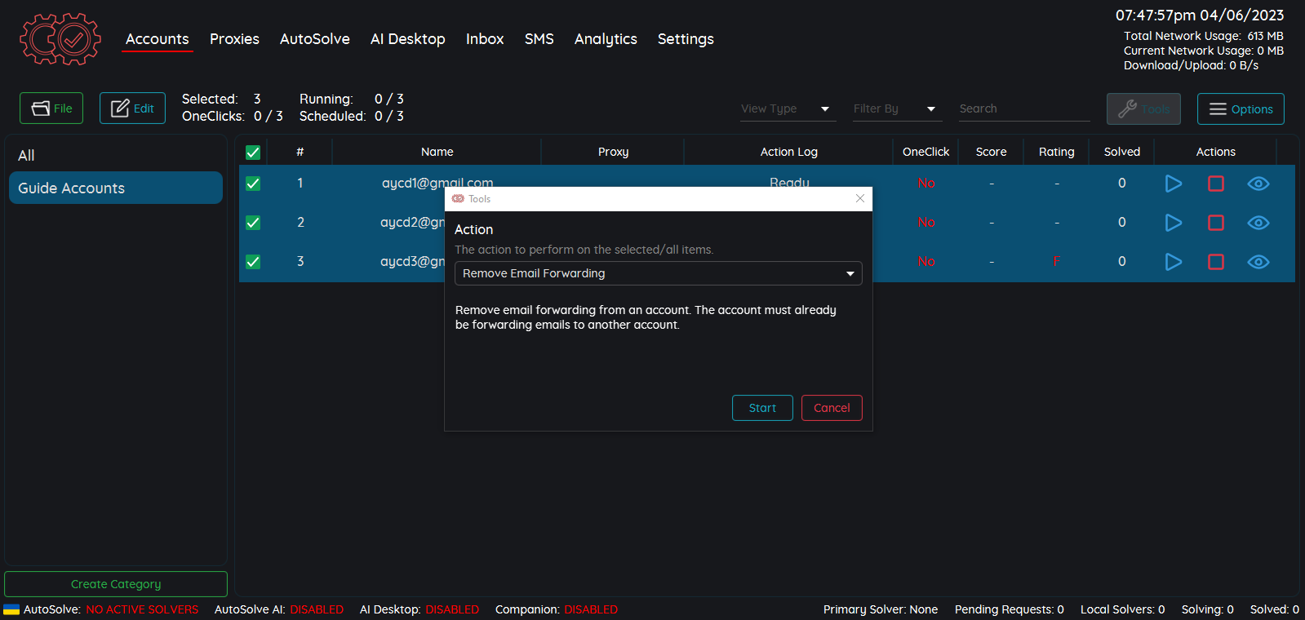The width and height of the screenshot is (1305, 620).
Task: Click OneClick 'No' value for account 1
Action: 926,183
